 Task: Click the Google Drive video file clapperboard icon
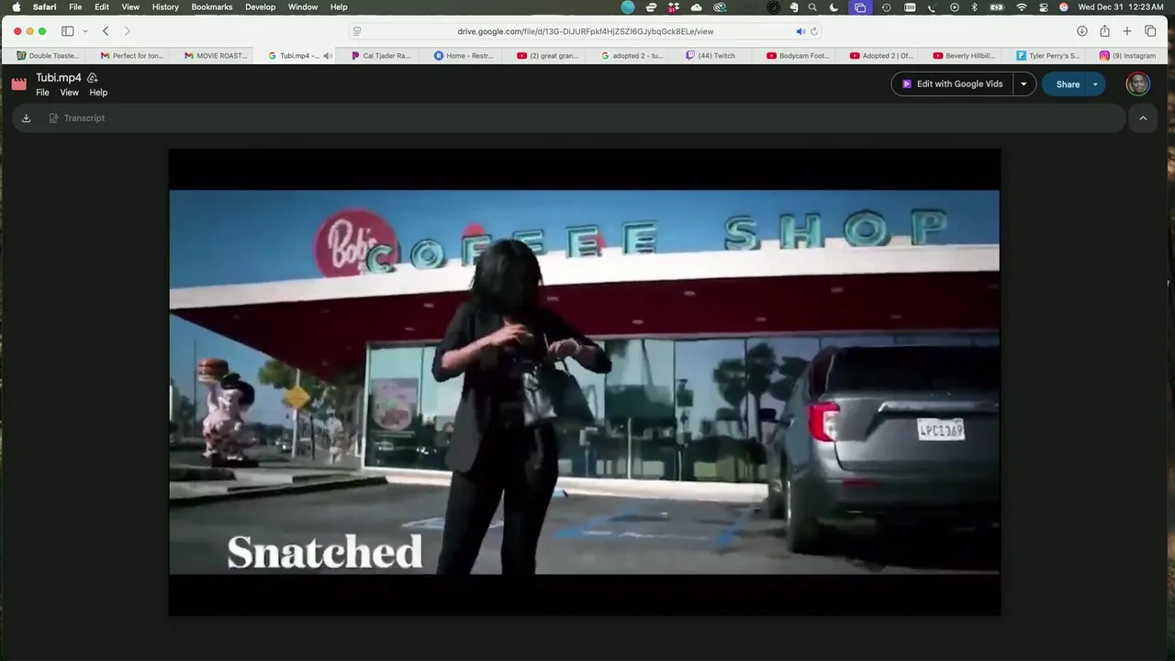tap(18, 84)
